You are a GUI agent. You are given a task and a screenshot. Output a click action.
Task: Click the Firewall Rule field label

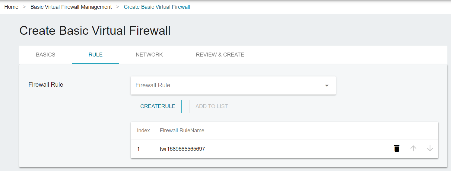pos(46,85)
